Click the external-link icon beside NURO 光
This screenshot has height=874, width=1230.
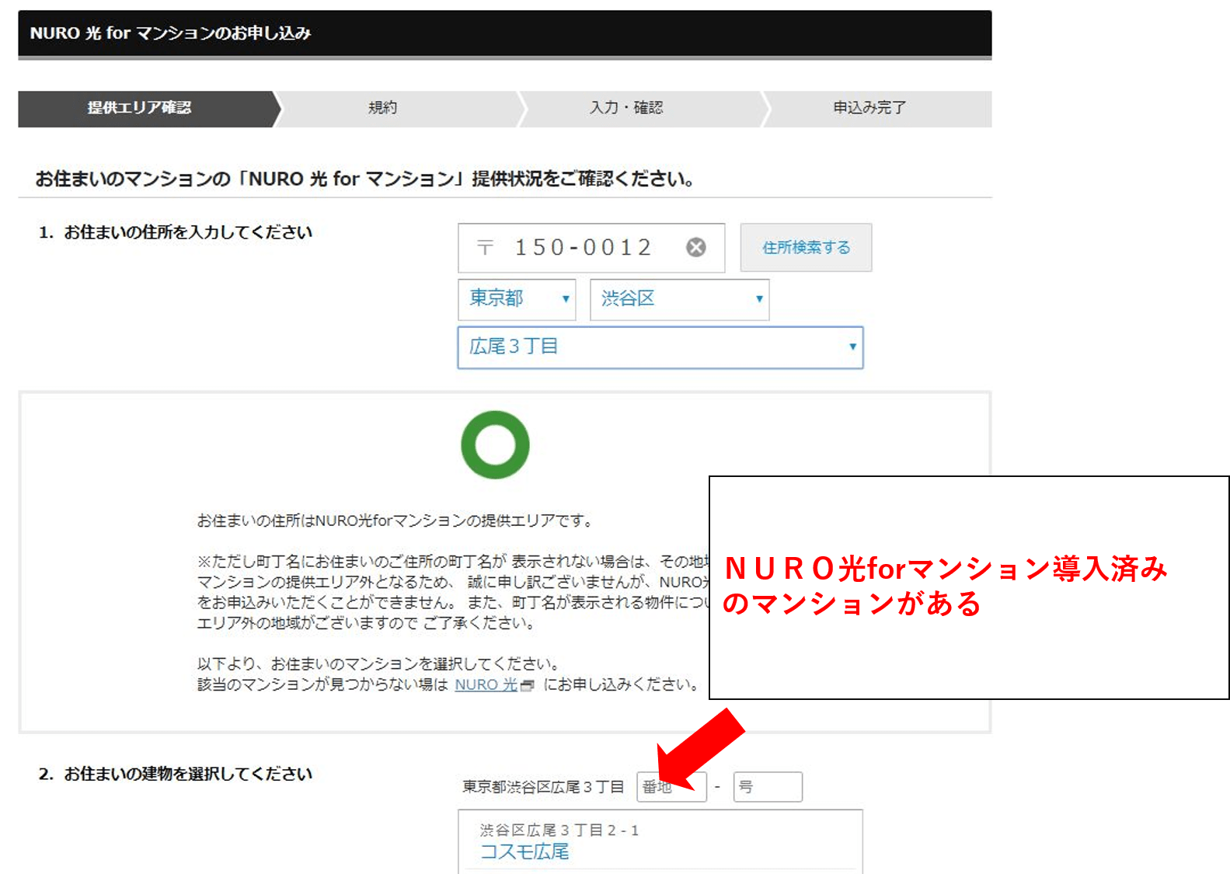[x=528, y=685]
